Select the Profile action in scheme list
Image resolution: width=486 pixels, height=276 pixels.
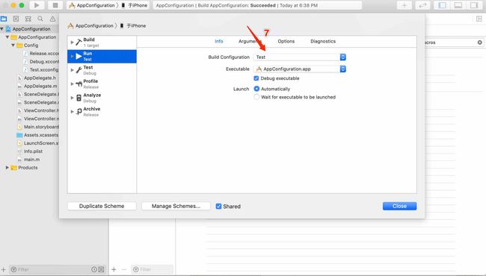point(102,84)
